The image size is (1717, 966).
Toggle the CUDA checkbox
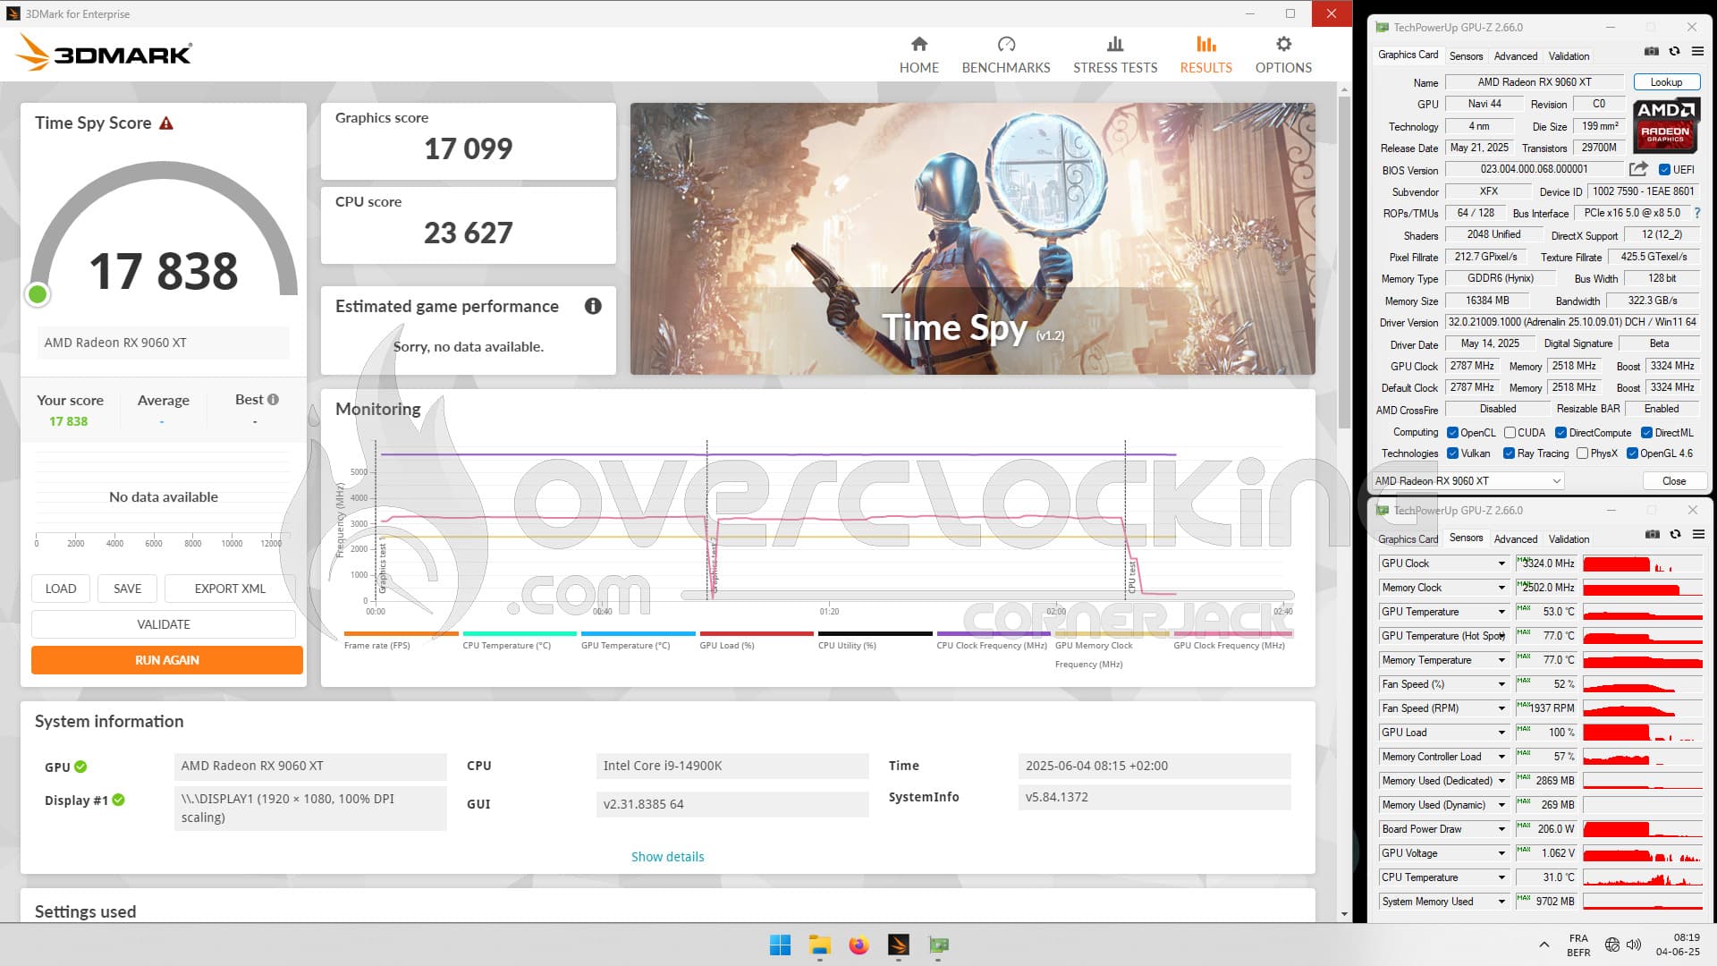1510,433
